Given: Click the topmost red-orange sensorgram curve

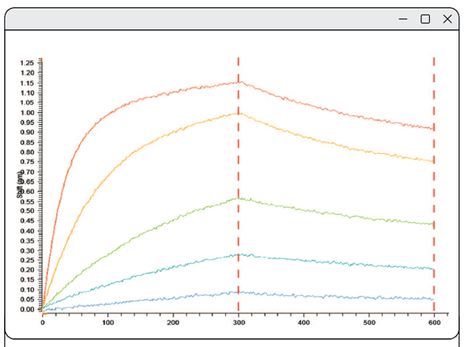Looking at the screenshot, I should pyautogui.click(x=139, y=96).
